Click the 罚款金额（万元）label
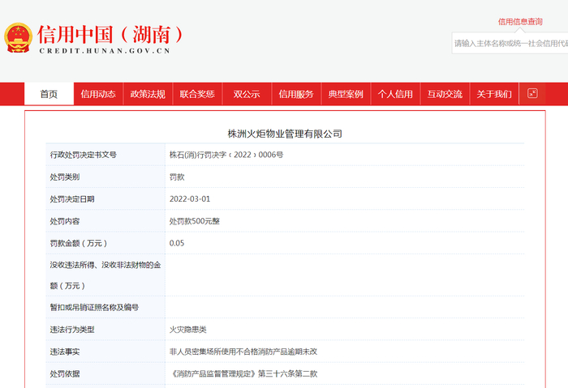 pyautogui.click(x=78, y=243)
